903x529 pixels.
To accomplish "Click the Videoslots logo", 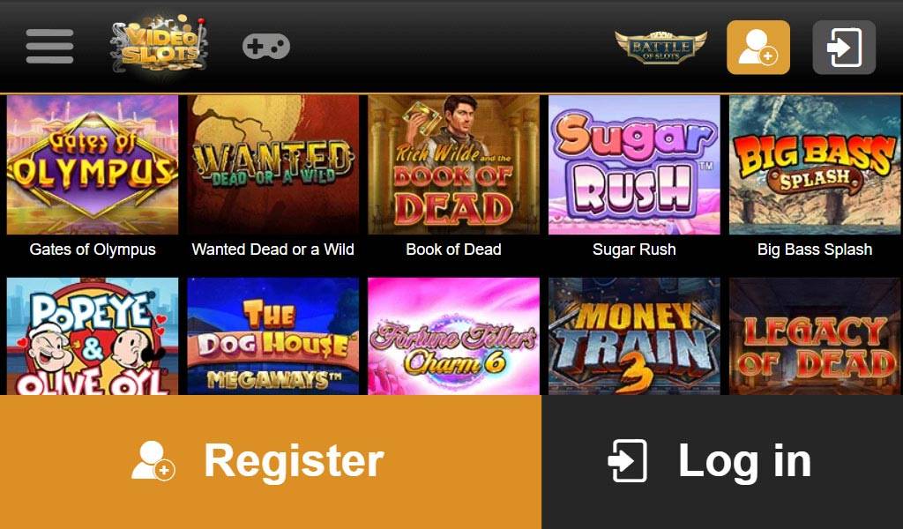I will 160,44.
